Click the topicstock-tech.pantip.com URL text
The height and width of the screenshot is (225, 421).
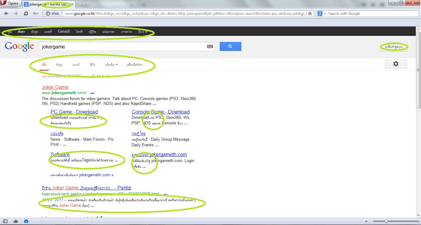click(100, 194)
